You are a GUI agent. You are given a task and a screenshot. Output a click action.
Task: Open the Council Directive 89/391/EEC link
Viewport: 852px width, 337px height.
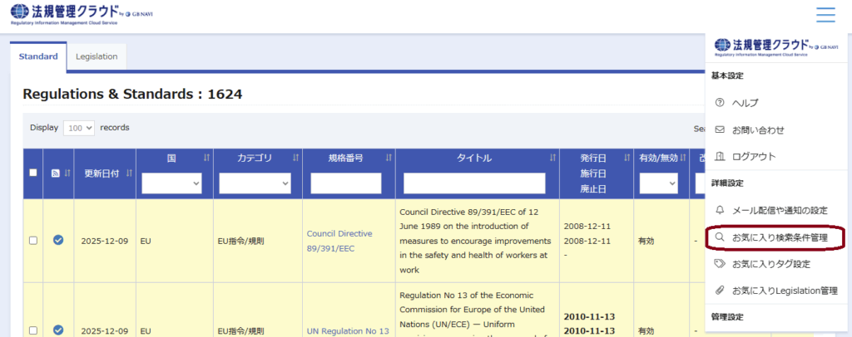(339, 241)
